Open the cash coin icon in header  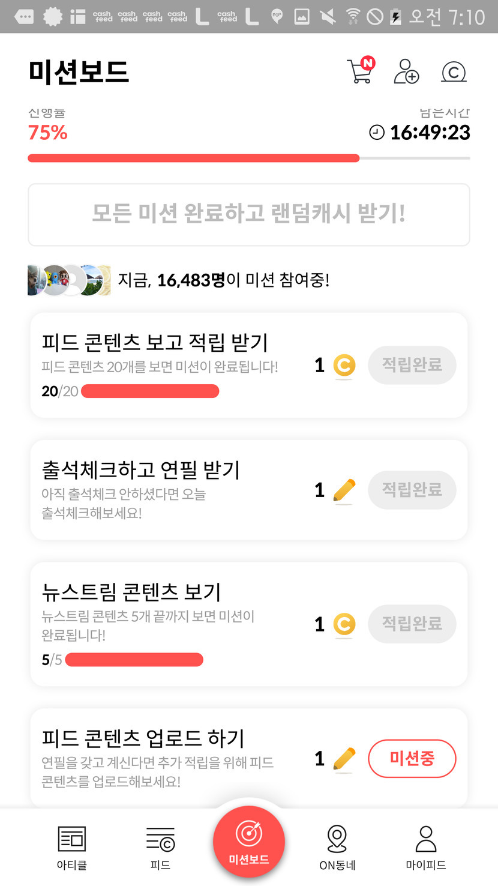(x=454, y=72)
